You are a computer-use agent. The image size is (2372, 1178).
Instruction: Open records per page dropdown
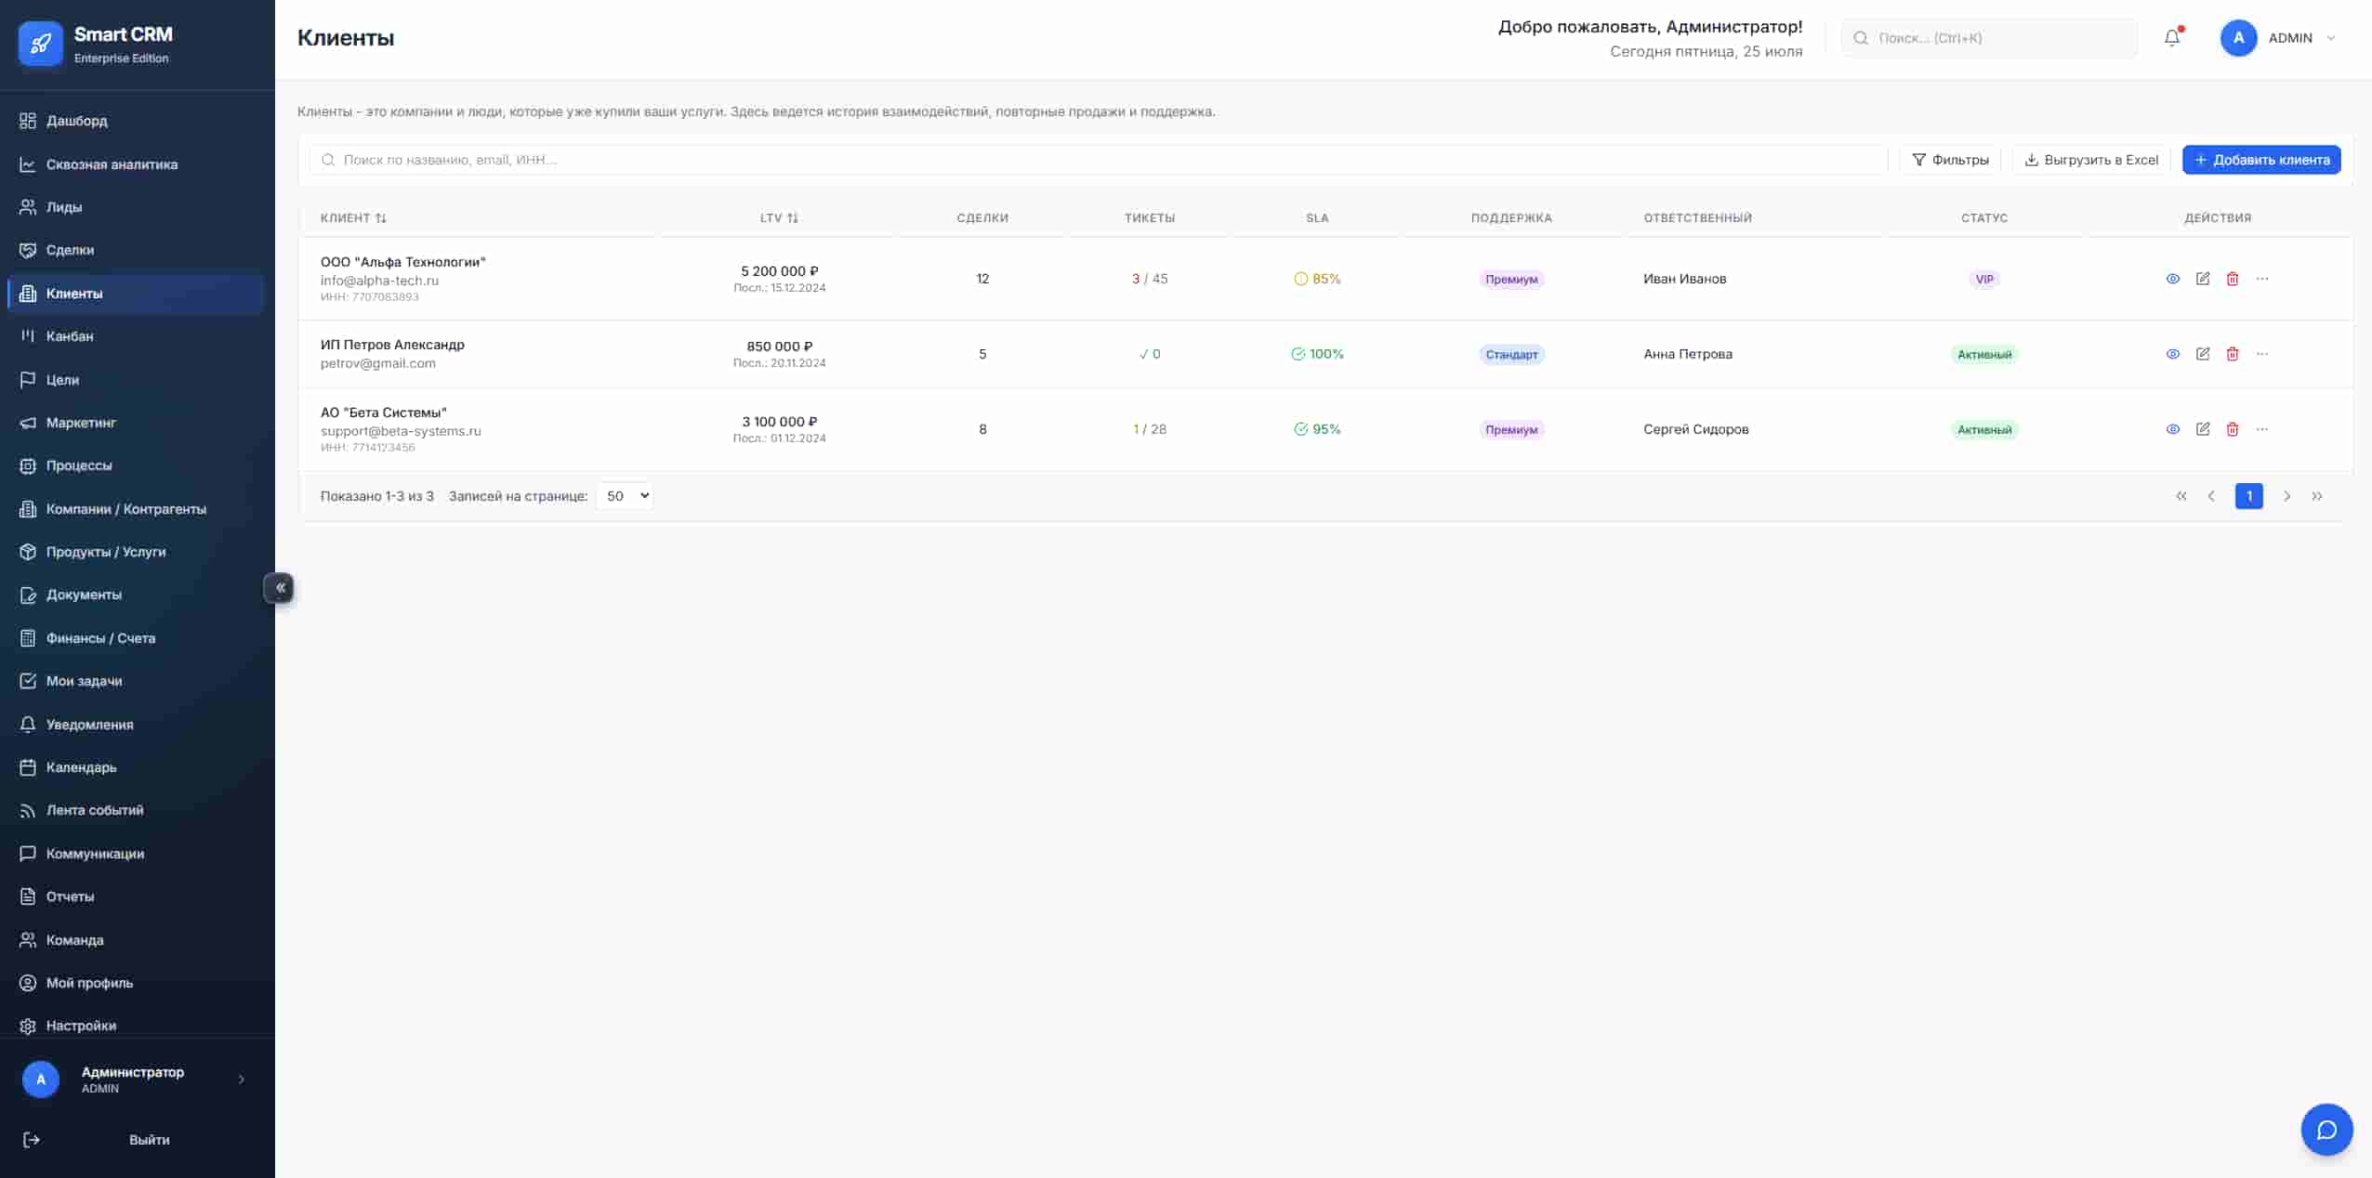coord(625,496)
